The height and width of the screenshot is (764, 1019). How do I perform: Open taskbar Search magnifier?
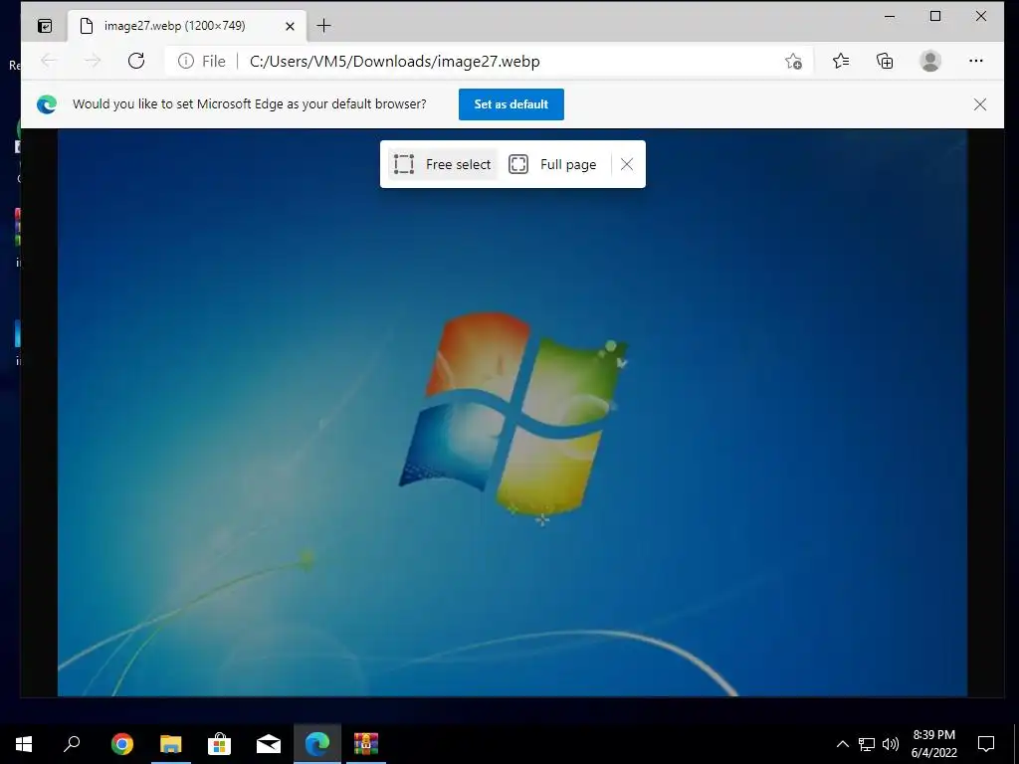[x=72, y=744]
